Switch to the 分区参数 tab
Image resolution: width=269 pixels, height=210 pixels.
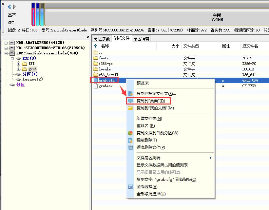102,39
